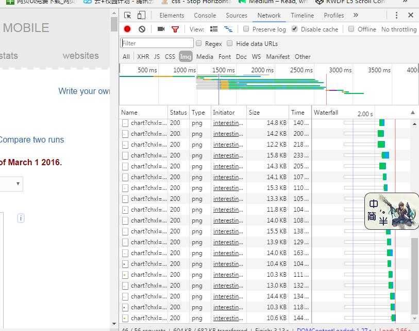The image size is (419, 331).
Task: Select the Network tab
Action: [x=269, y=15]
